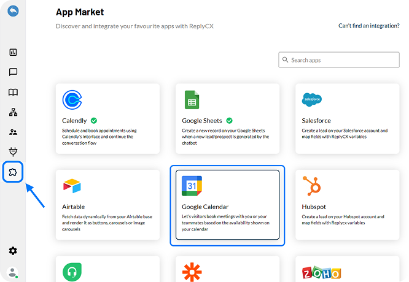Click the green headset app logo
This screenshot has height=282, width=409.
coord(72,272)
